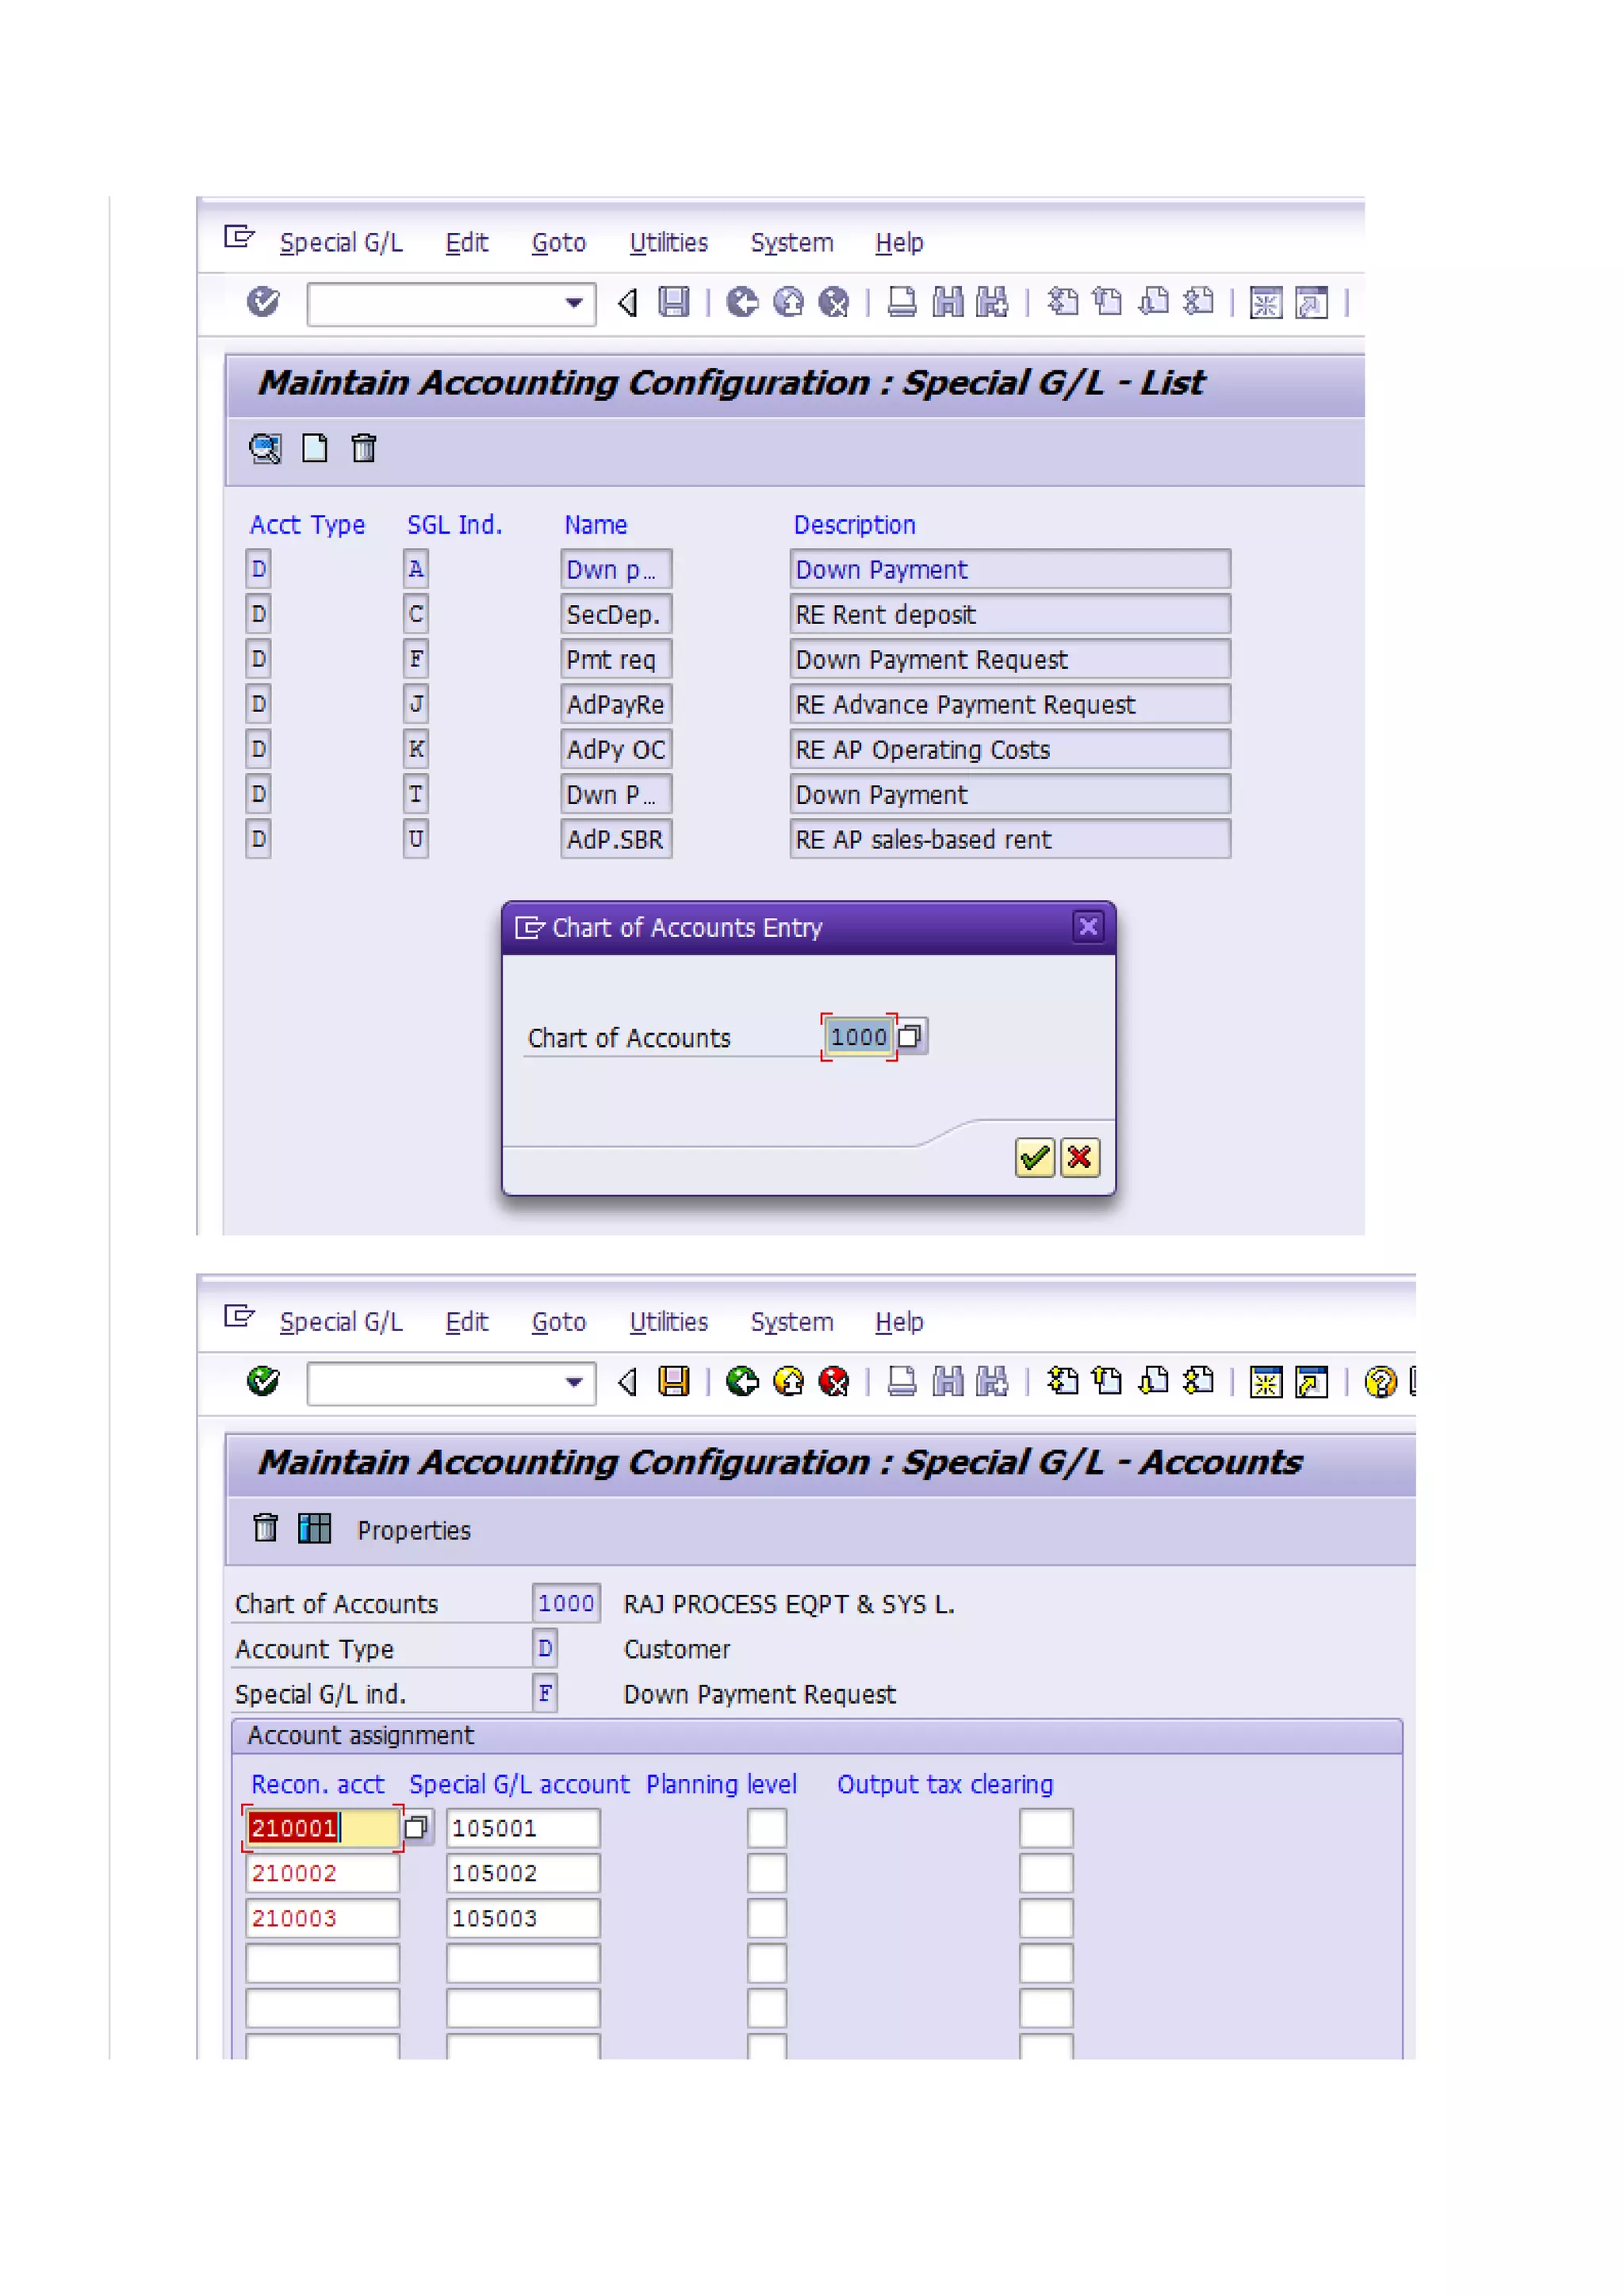Open command field dropdown in the Accounts window
The width and height of the screenshot is (1624, 2296).
click(574, 1382)
